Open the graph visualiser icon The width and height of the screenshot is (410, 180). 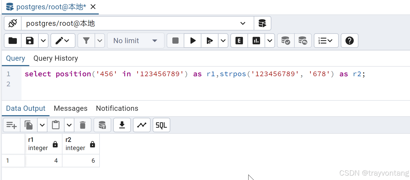click(x=142, y=125)
